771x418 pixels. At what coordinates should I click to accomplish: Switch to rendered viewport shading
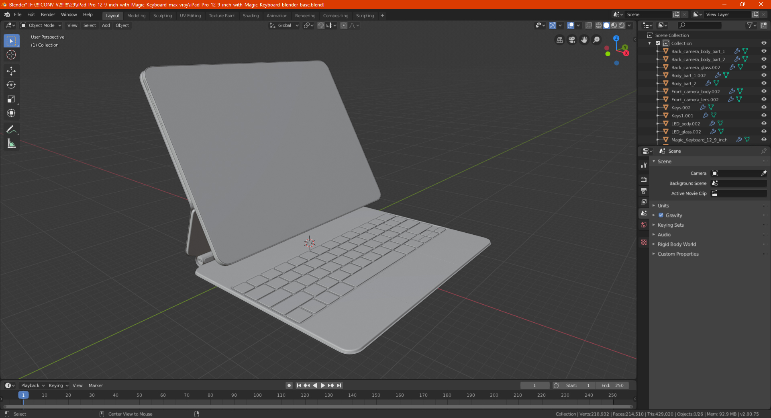tap(622, 25)
